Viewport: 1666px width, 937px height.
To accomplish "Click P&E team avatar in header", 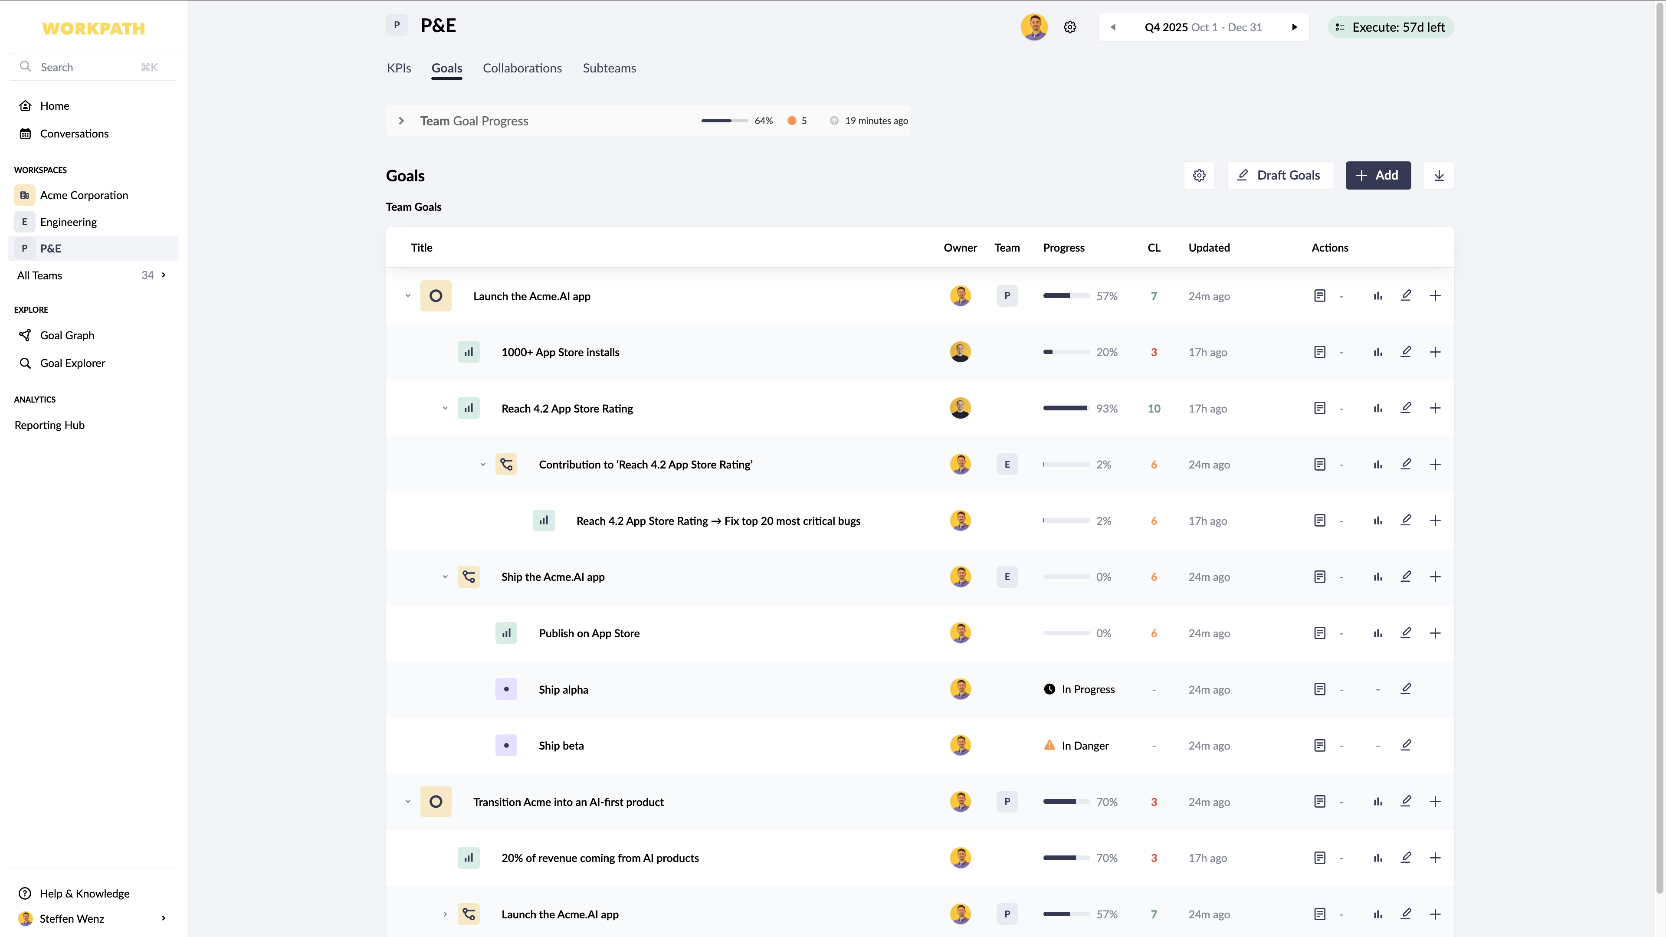I will tap(397, 25).
